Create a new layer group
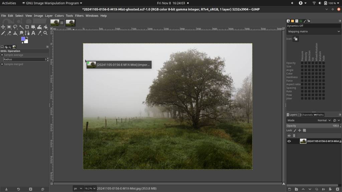The width and height of the screenshot is (342, 192). 296,189
